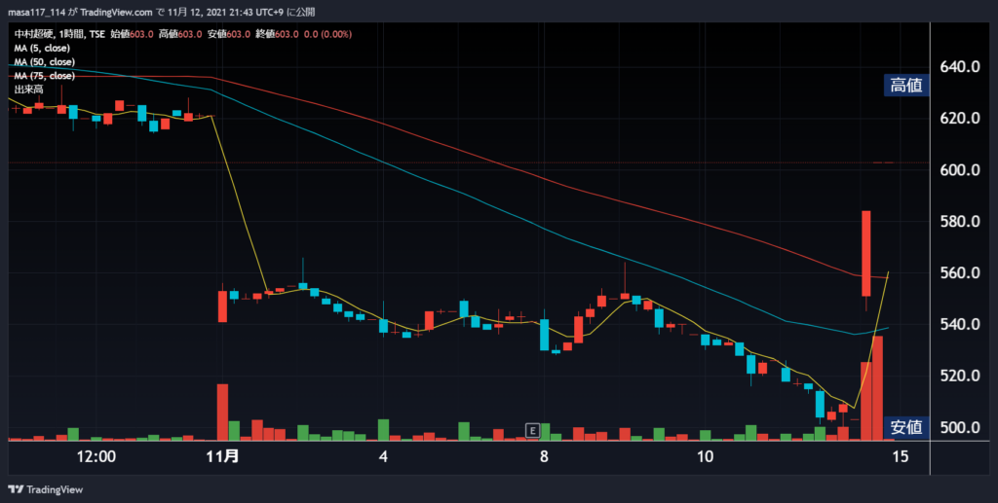Click the 安値 price label
Image resolution: width=998 pixels, height=503 pixels.
[x=905, y=427]
